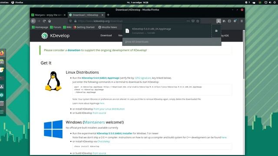This screenshot has width=278, height=156.
Task: Click the Tux penguin image
Action: 53,81
